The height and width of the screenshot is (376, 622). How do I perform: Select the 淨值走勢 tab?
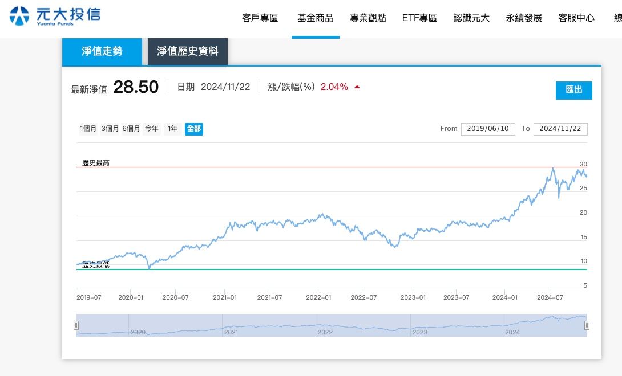click(x=102, y=51)
